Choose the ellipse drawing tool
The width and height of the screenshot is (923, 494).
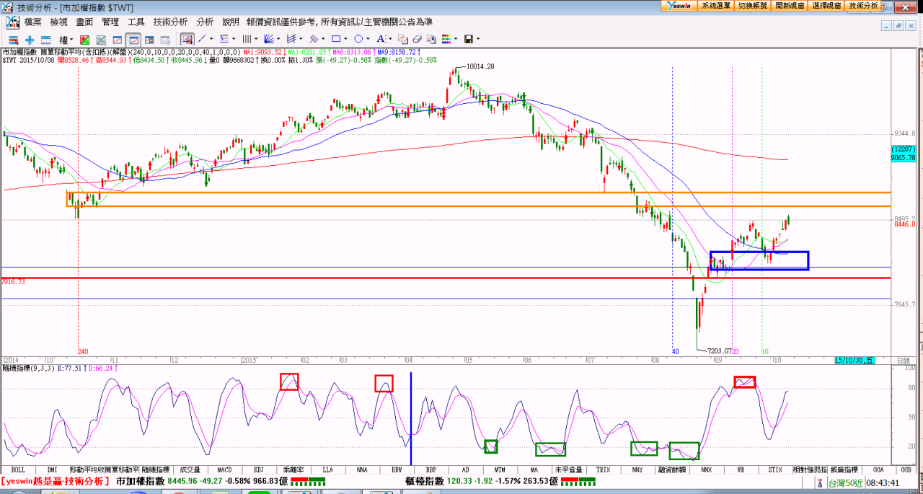click(x=359, y=39)
